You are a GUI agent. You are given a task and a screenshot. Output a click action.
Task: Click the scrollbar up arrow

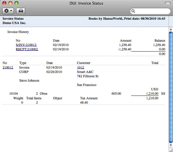[x=171, y=29]
